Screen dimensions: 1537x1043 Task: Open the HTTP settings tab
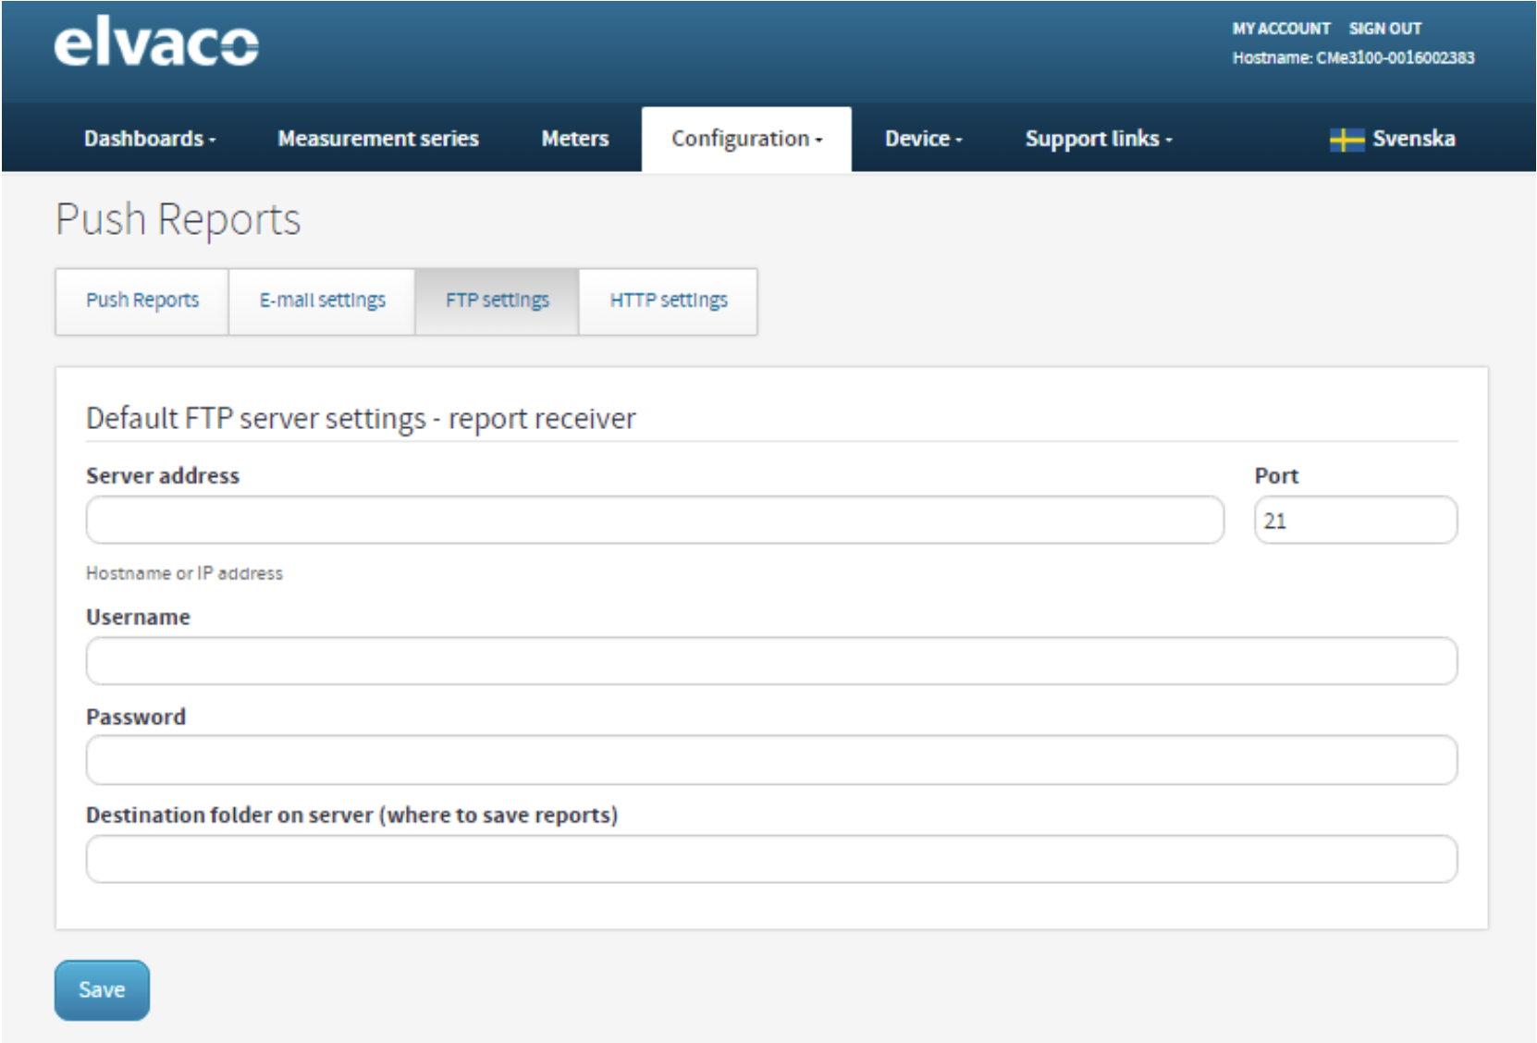tap(669, 301)
